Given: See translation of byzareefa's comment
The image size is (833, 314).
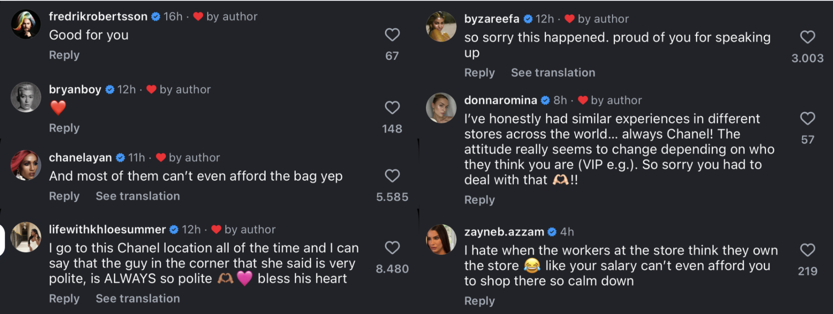Looking at the screenshot, I should coord(553,72).
